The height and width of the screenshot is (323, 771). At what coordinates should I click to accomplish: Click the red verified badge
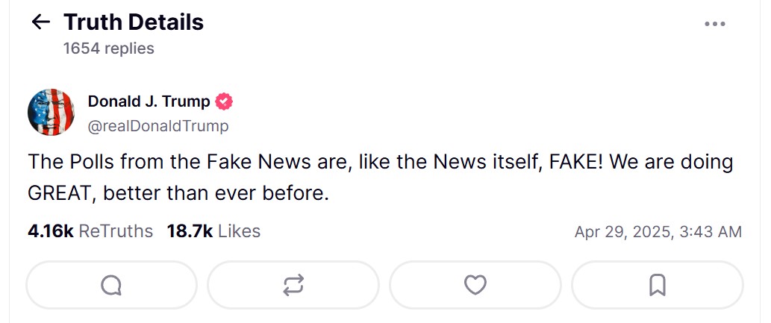tap(224, 101)
